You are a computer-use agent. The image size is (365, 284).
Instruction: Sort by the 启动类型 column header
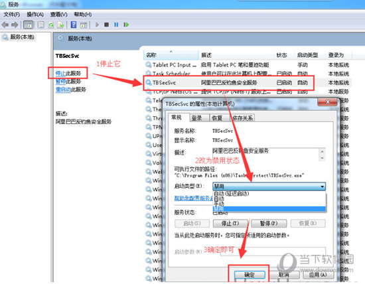coord(310,55)
